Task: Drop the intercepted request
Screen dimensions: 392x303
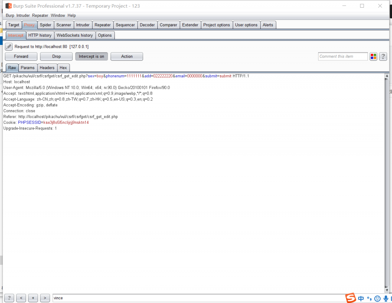Action: point(56,57)
